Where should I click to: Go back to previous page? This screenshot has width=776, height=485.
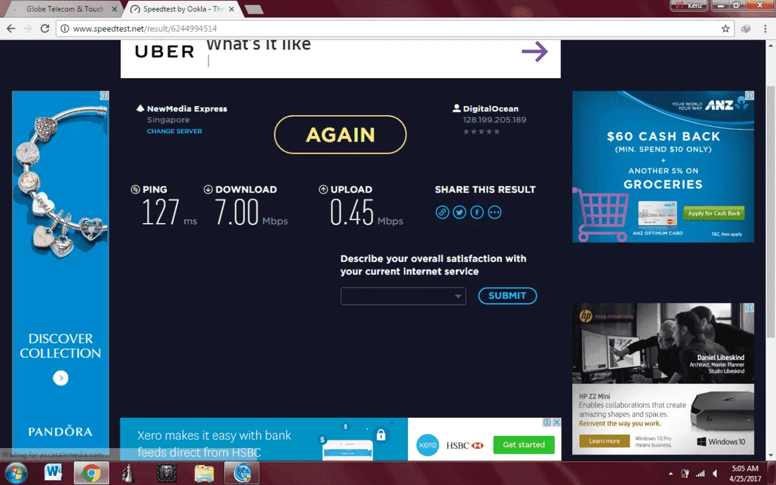(x=11, y=28)
